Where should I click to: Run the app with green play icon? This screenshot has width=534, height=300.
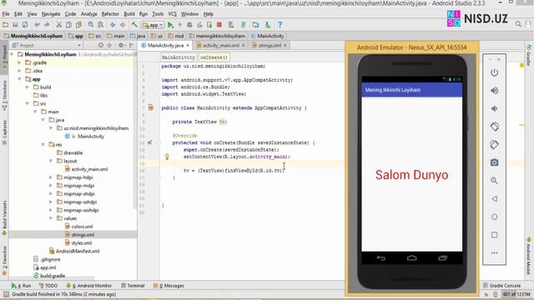pyautogui.click(x=170, y=25)
